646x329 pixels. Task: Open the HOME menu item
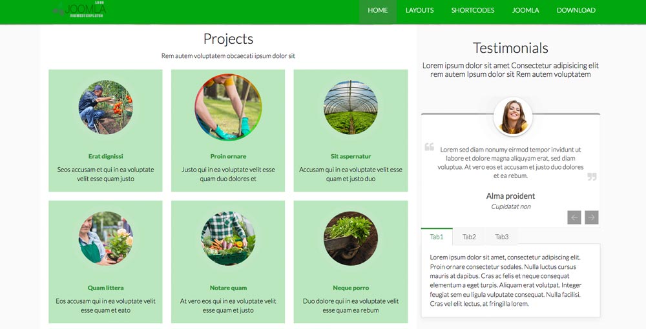click(x=378, y=10)
